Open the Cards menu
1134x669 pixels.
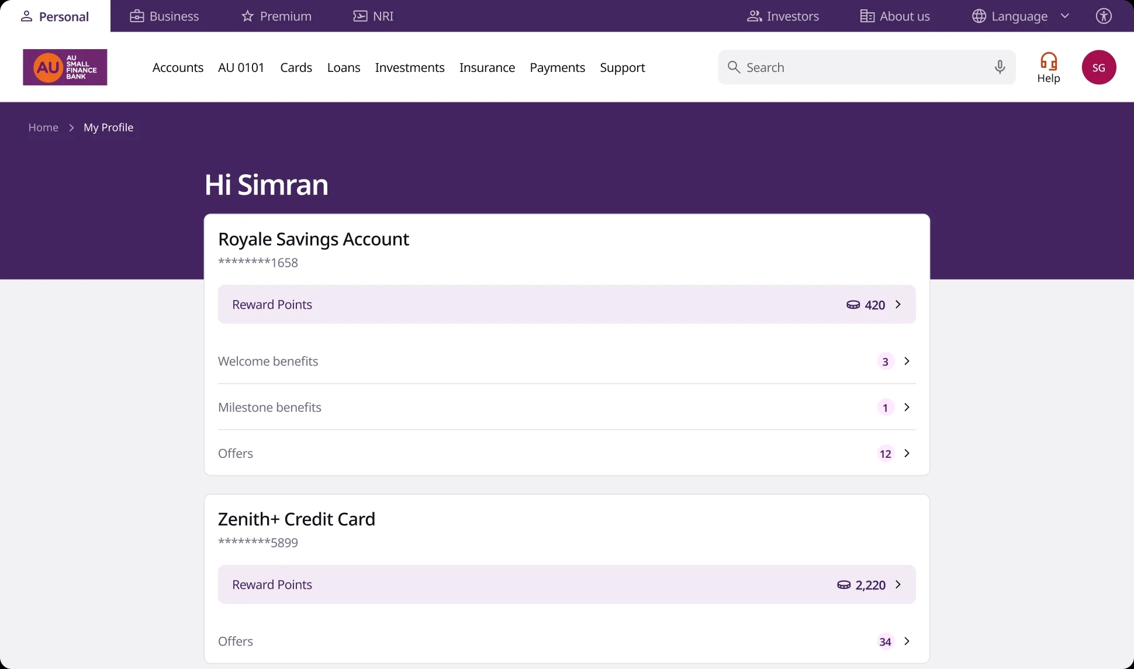pos(296,67)
